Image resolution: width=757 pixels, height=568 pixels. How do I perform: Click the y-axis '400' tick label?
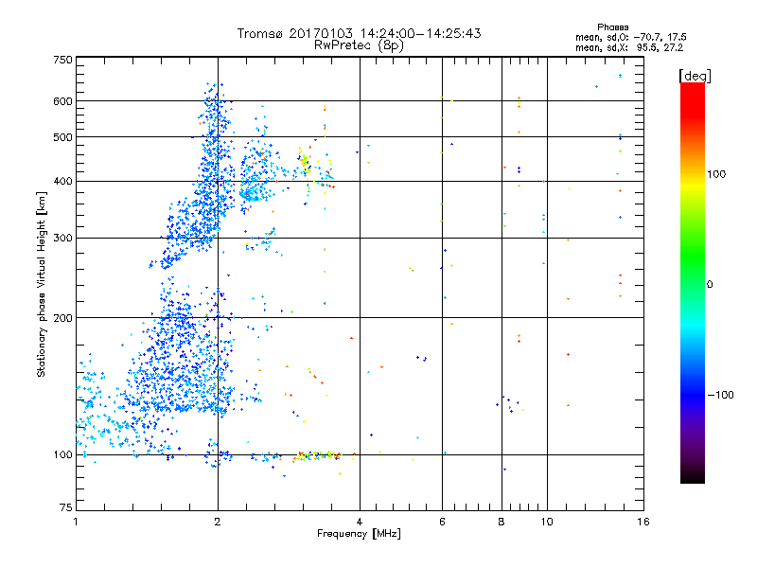[63, 182]
